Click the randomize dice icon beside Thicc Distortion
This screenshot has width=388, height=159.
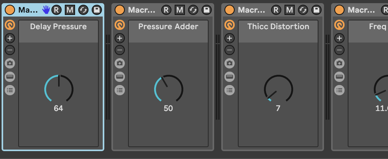click(x=230, y=63)
